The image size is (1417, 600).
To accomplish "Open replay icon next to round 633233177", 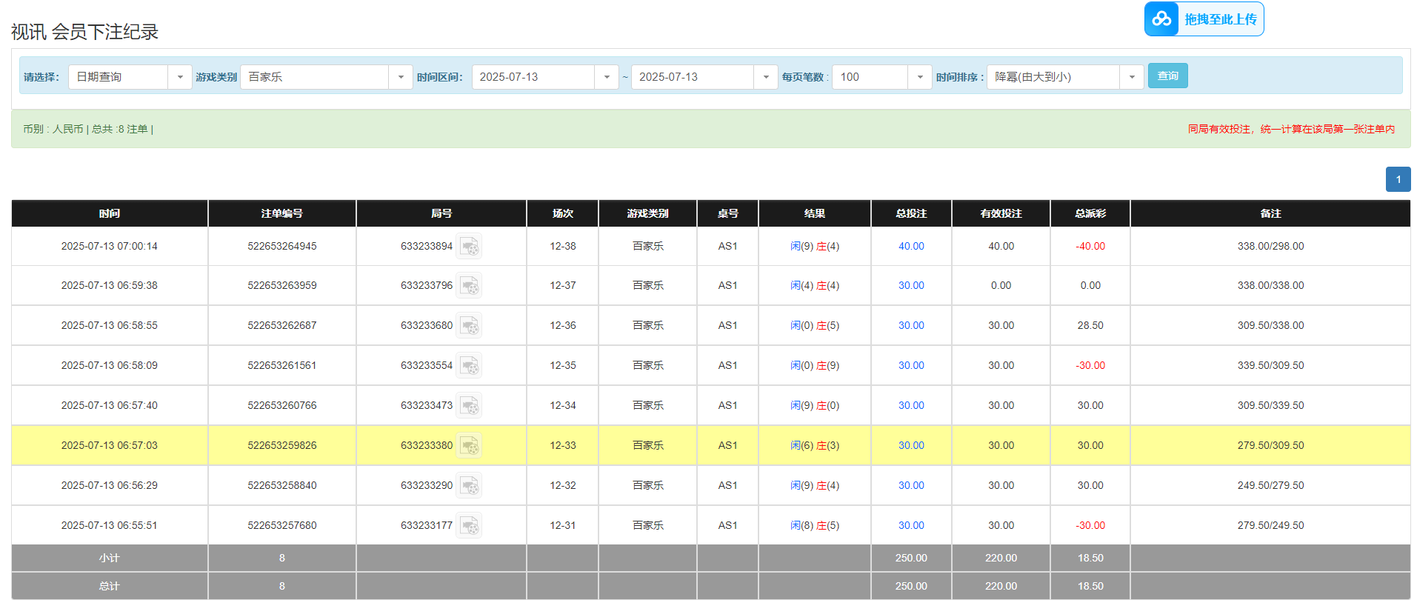I will coord(469,526).
